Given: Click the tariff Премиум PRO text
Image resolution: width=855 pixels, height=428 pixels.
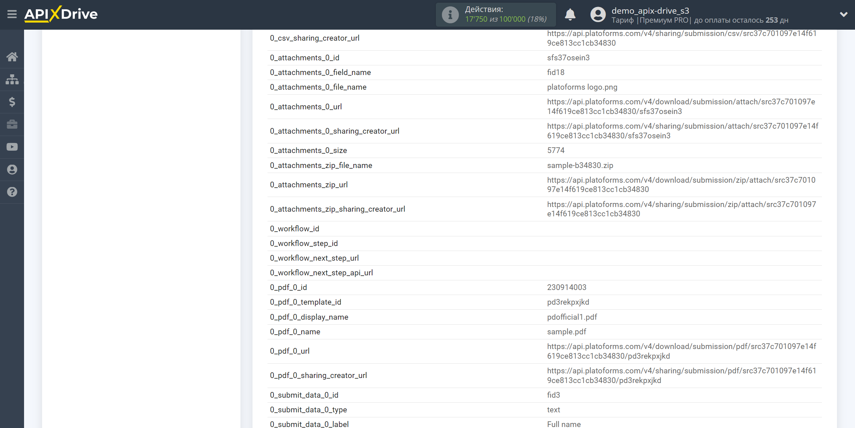Looking at the screenshot, I should 664,20.
